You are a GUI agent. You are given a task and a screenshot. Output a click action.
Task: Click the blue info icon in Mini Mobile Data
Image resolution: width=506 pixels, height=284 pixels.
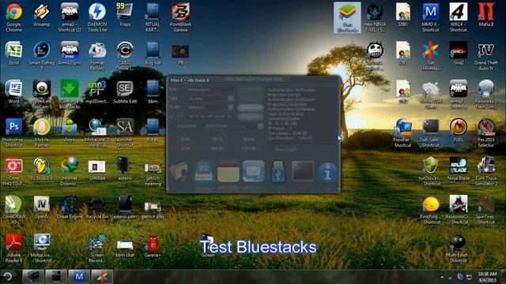pyautogui.click(x=327, y=174)
